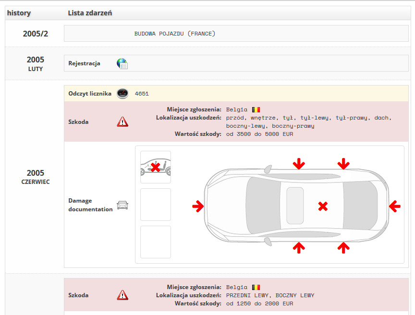This screenshot has height=315, width=415.
Task: Select the bottom empty damage thumbnail
Action: point(156,242)
